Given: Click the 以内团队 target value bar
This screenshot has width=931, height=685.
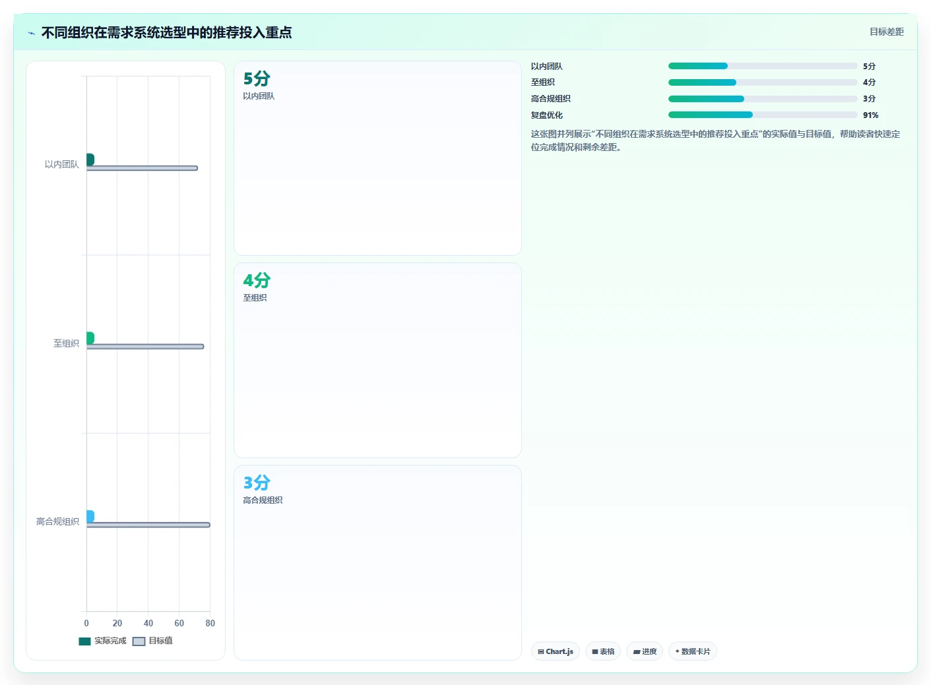Looking at the screenshot, I should [142, 168].
